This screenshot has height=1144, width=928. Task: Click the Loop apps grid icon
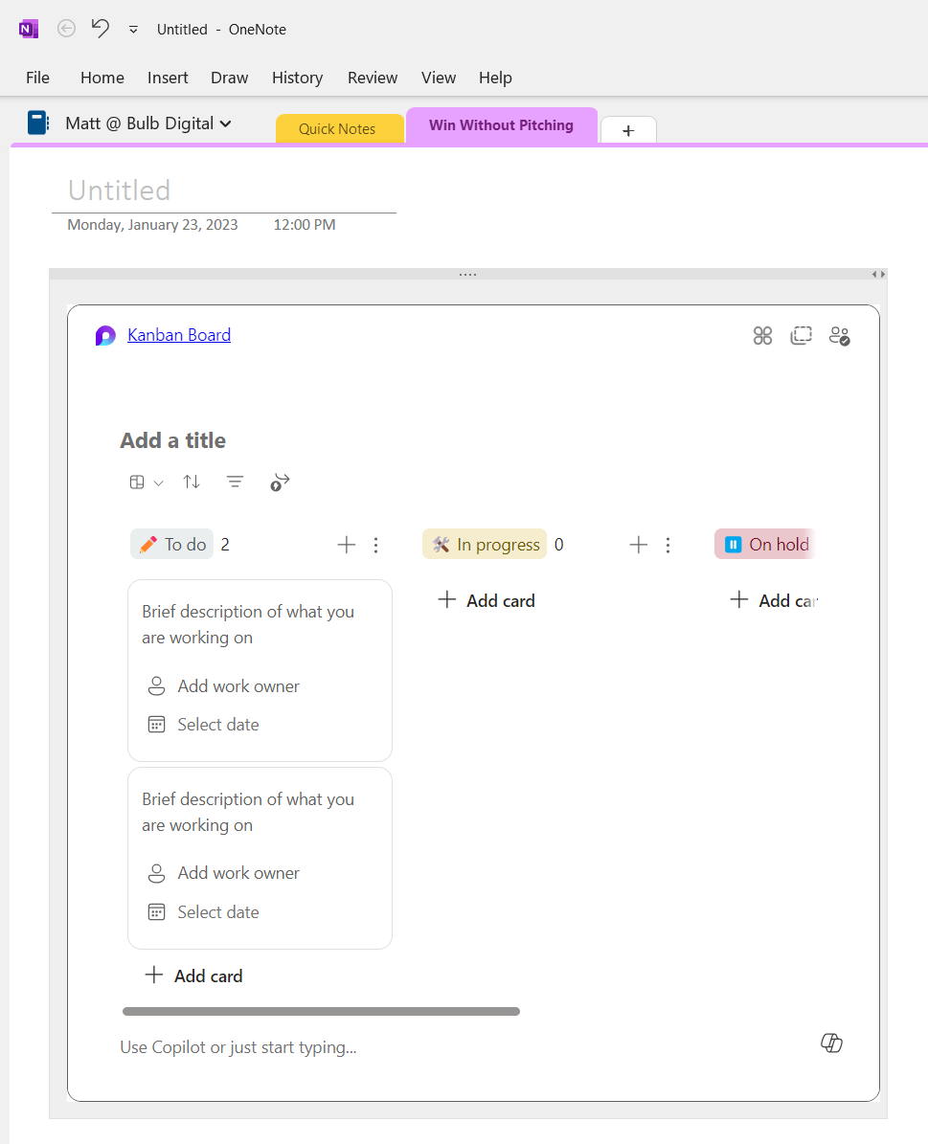(x=762, y=336)
